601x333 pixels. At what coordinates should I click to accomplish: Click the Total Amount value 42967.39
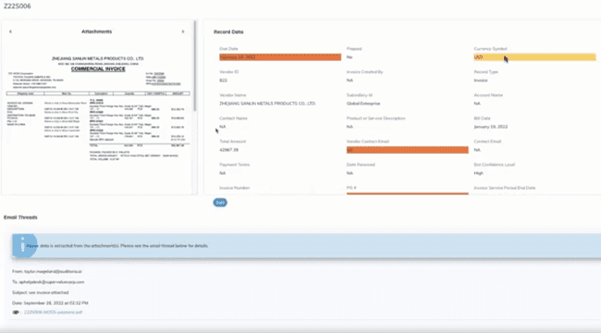[x=228, y=150]
